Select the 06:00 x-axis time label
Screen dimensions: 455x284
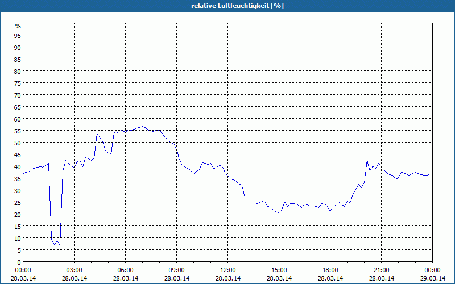(x=125, y=270)
